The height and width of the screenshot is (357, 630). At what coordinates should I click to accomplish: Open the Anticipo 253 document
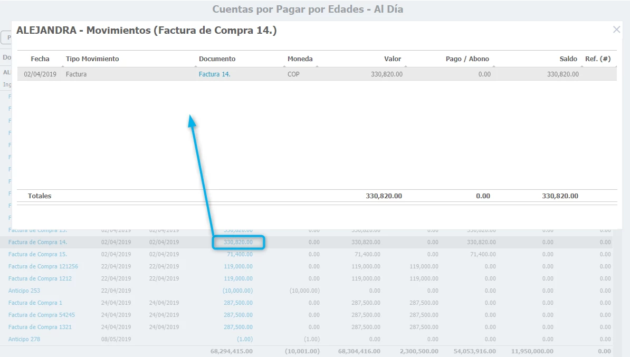(x=24, y=291)
